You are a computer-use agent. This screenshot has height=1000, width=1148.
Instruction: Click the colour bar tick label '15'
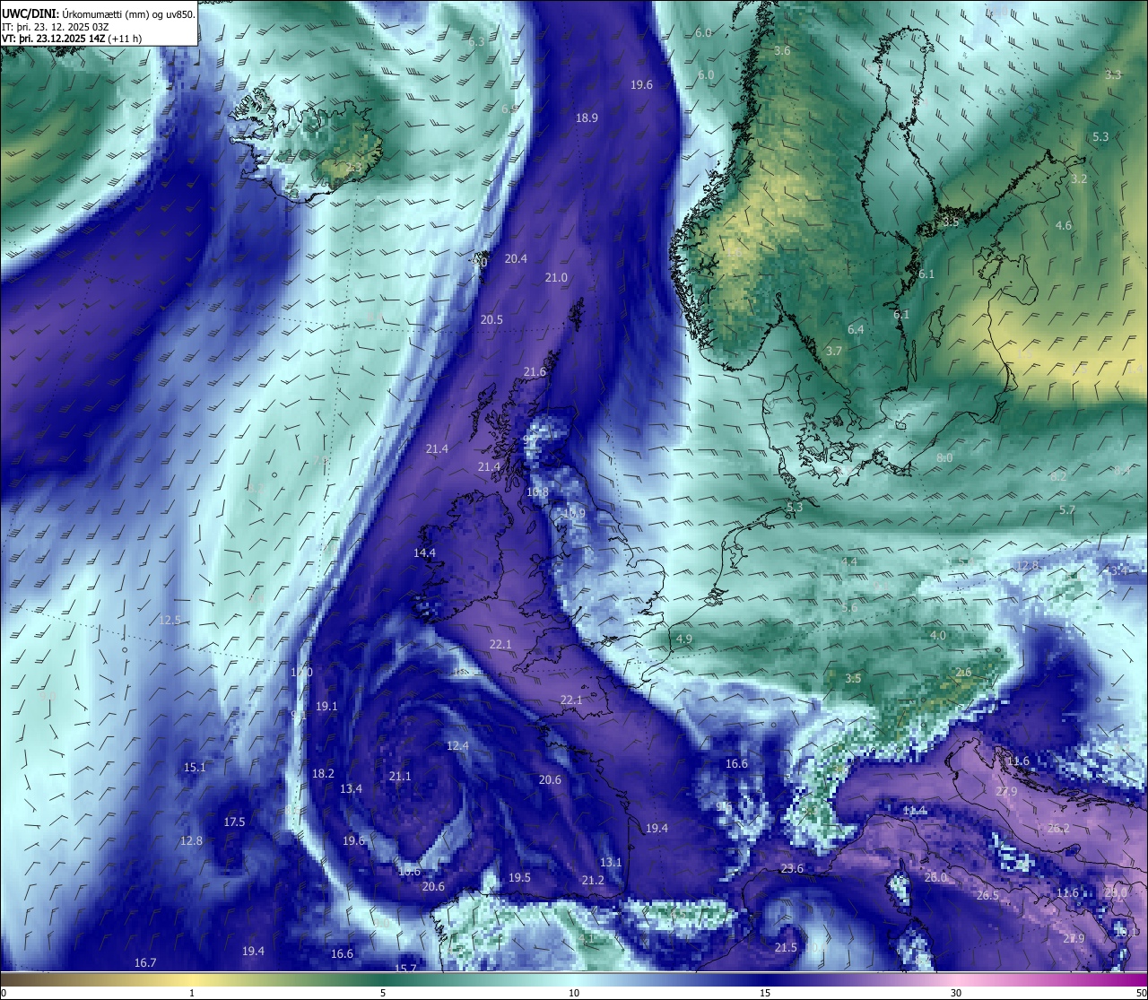(765, 993)
